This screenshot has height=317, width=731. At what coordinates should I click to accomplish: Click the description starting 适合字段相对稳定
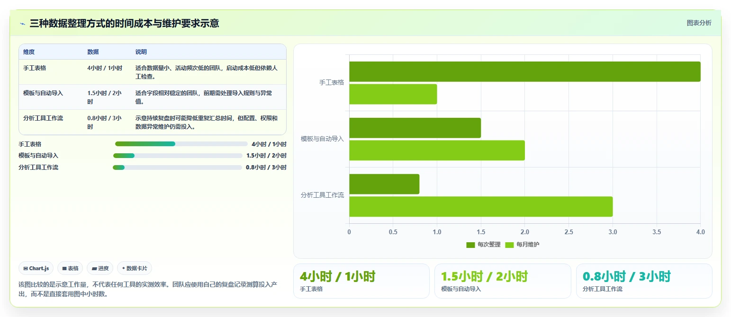(204, 97)
